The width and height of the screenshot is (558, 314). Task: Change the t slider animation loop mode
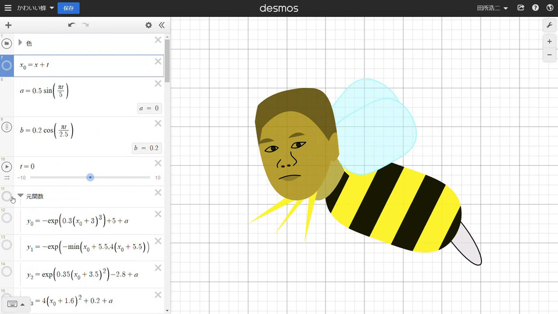click(x=7, y=178)
